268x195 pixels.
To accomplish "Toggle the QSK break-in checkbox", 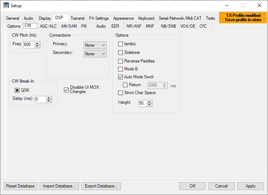I will click(x=17, y=90).
